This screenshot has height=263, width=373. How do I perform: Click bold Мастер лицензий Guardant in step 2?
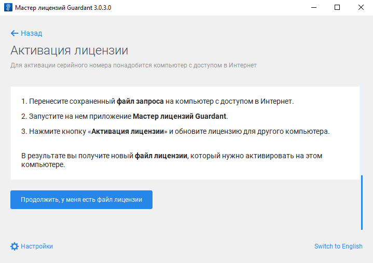pos(180,116)
